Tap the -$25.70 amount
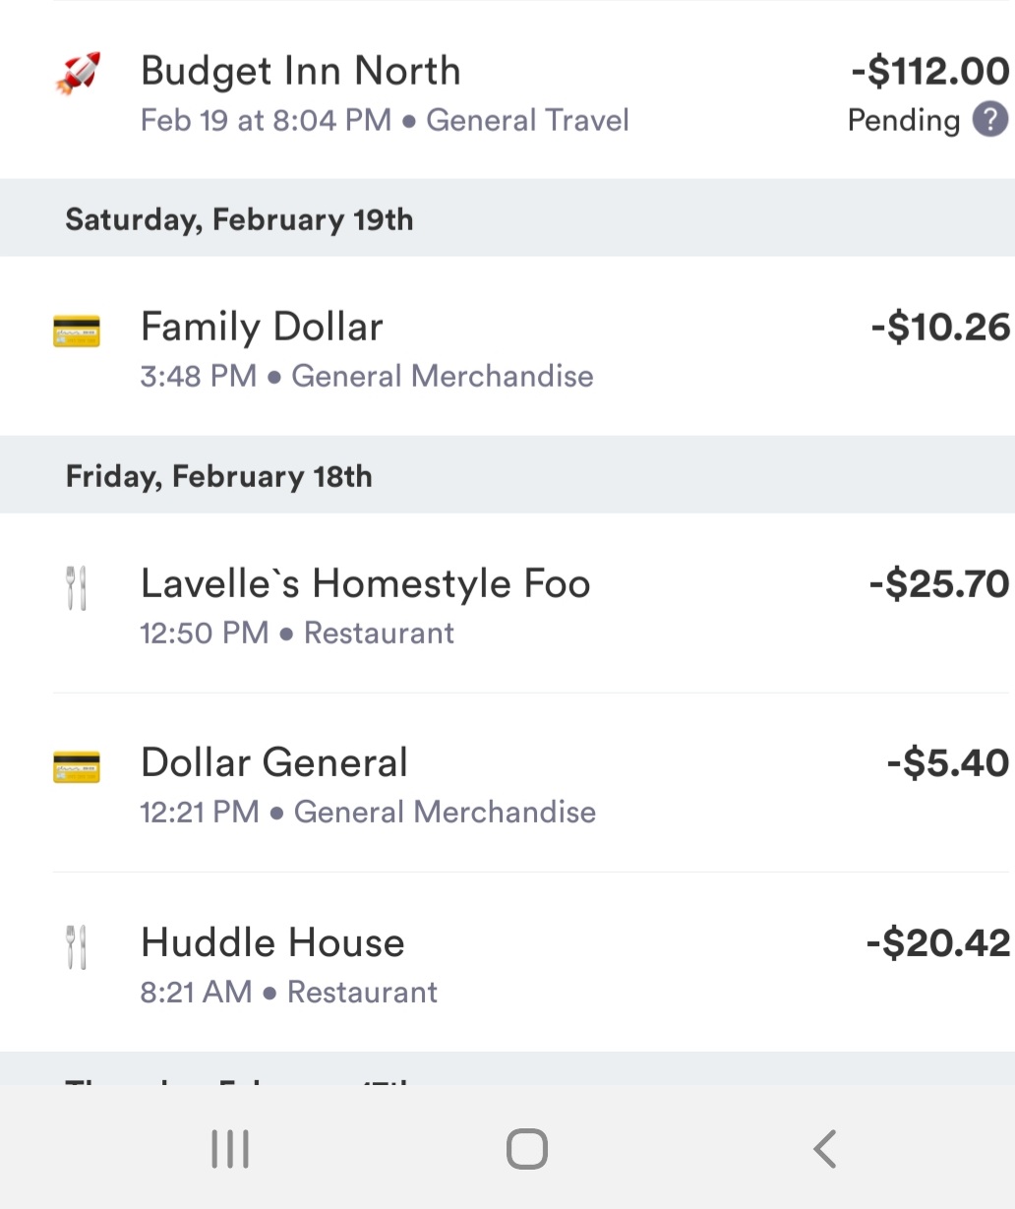The height and width of the screenshot is (1209, 1015). point(939,584)
